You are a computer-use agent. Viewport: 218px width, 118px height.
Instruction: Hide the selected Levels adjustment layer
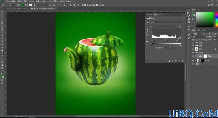[193, 56]
